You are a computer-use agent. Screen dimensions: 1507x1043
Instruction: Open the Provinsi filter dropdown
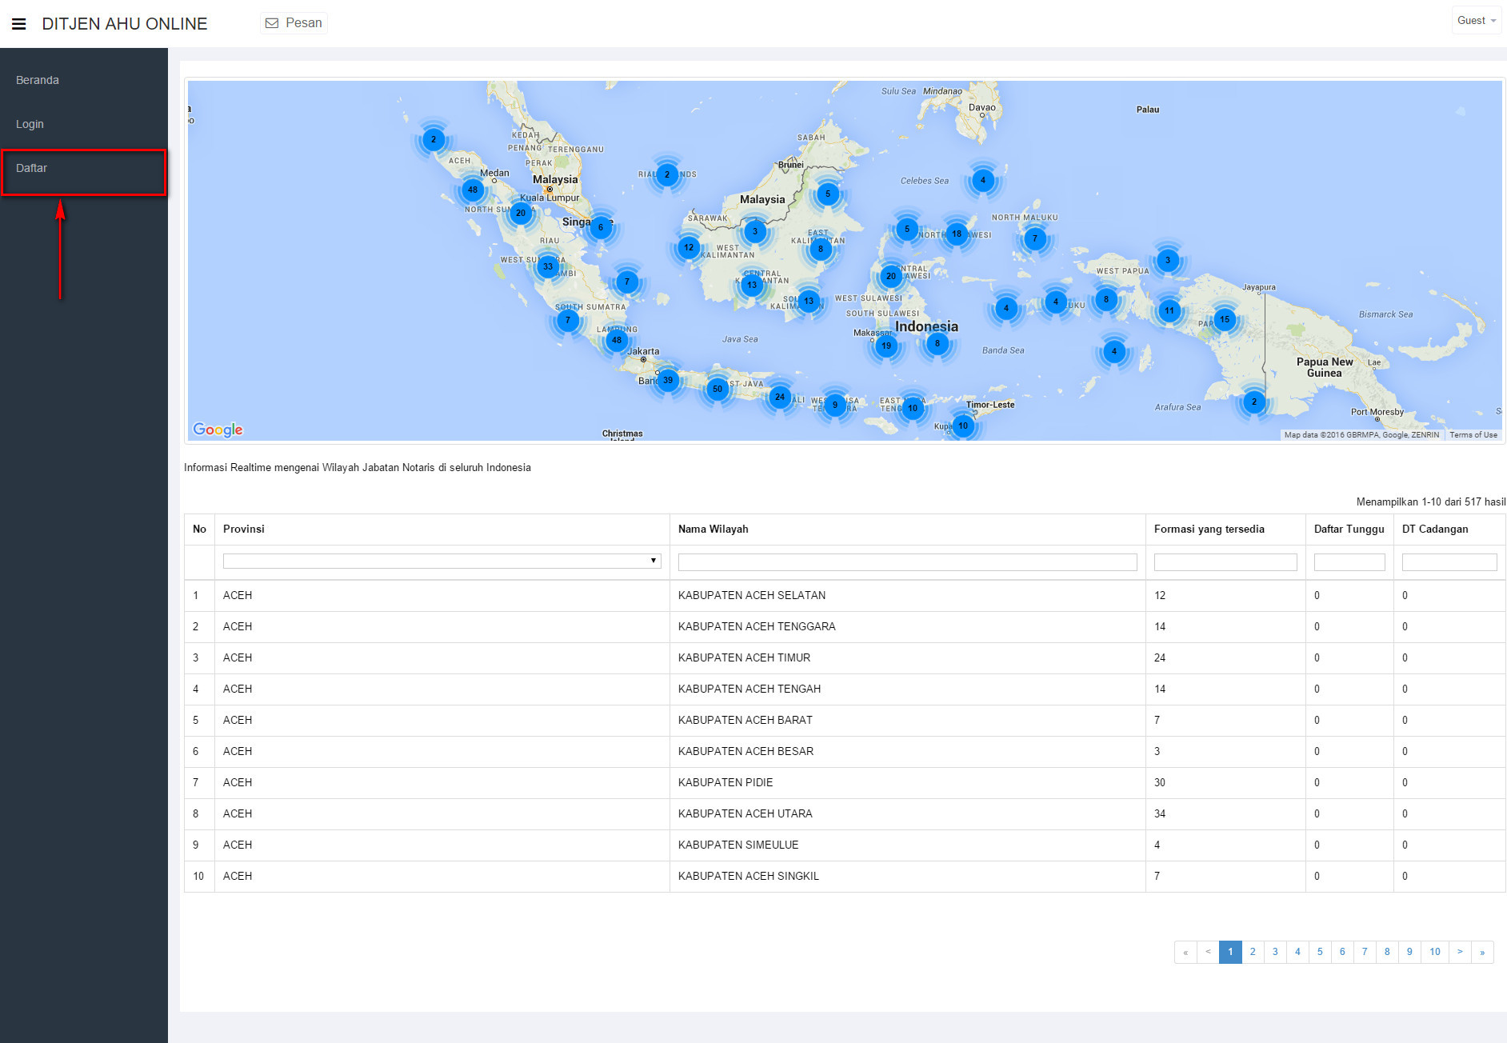point(442,561)
